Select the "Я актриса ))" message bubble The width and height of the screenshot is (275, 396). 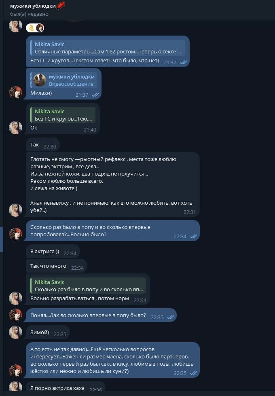pos(53,252)
